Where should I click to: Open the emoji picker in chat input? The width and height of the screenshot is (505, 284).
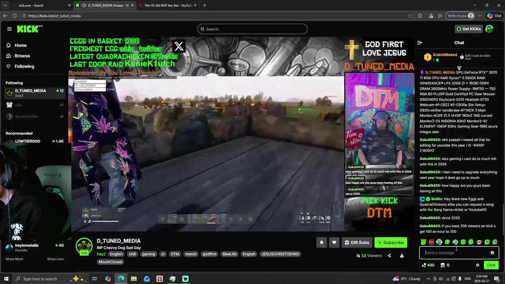492,253
